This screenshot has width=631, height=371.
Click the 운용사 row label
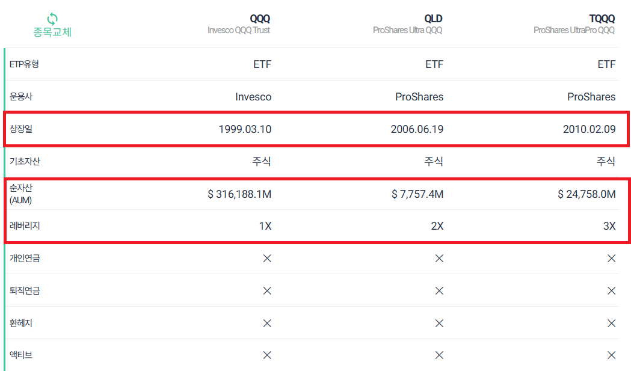click(x=21, y=97)
